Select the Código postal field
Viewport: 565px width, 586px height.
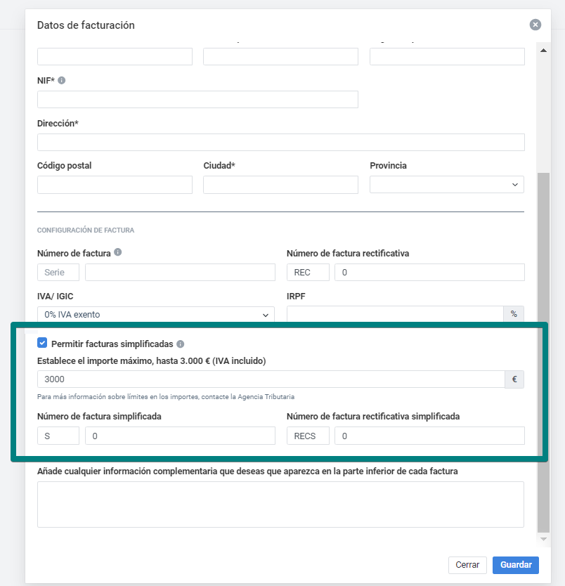click(x=115, y=185)
